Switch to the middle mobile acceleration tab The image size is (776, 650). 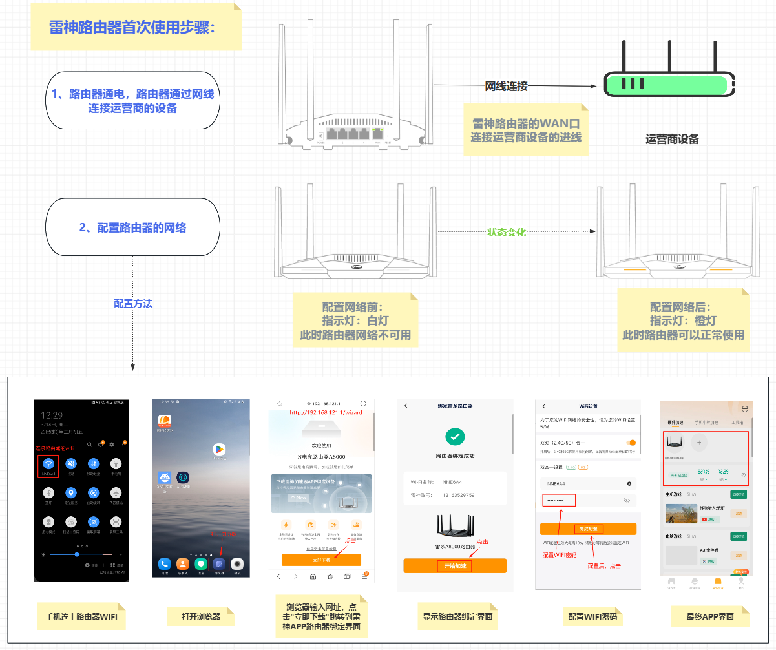pos(706,423)
